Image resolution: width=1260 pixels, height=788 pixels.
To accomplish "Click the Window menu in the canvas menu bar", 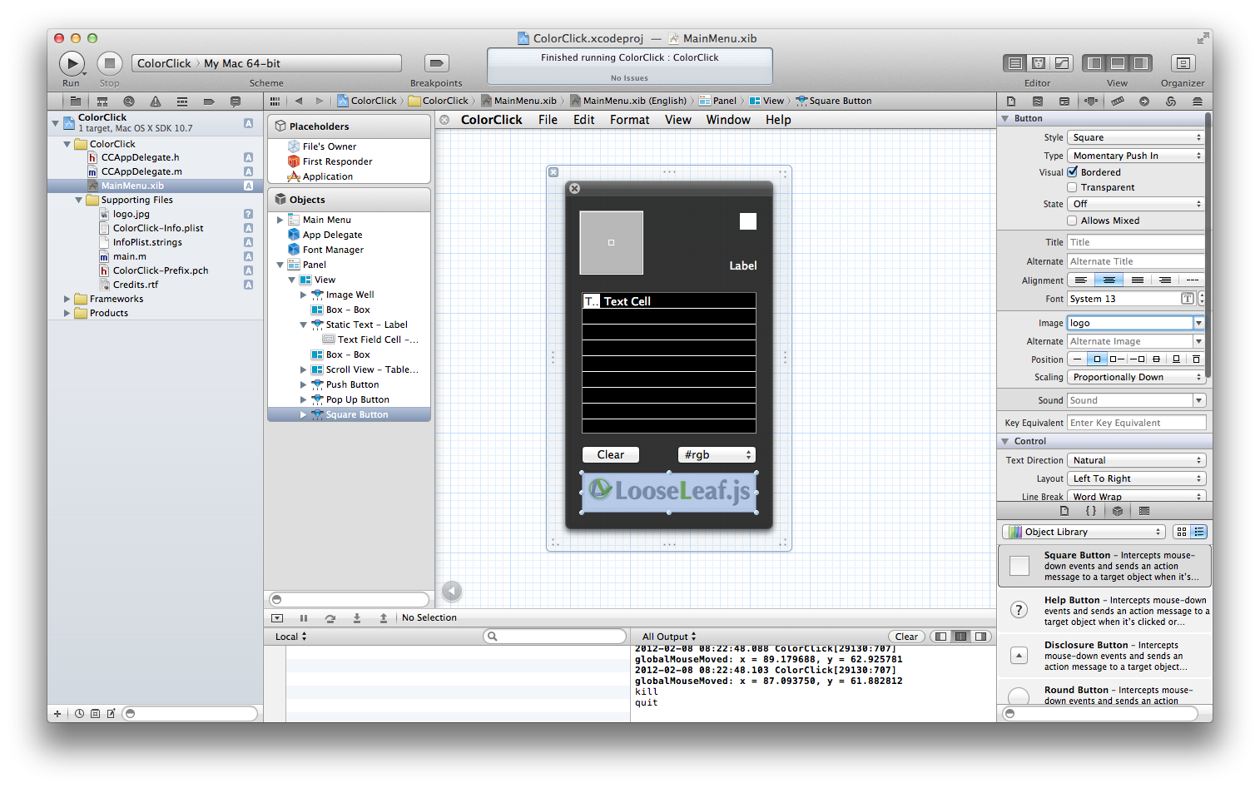I will (728, 120).
